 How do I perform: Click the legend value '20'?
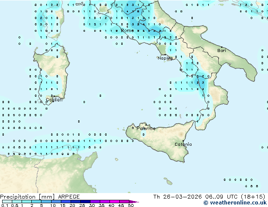[x=72, y=205]
